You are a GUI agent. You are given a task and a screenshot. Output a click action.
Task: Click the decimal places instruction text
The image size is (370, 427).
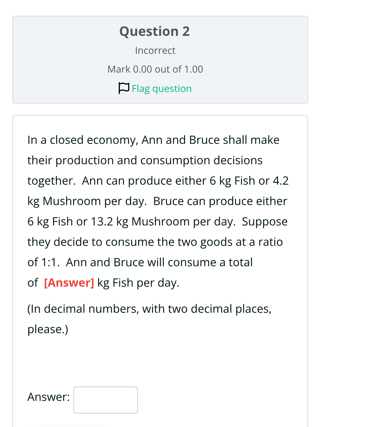click(x=149, y=309)
